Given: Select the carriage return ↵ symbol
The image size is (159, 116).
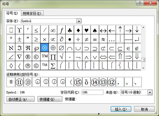Looking at the screenshot, I should pos(137,39).
